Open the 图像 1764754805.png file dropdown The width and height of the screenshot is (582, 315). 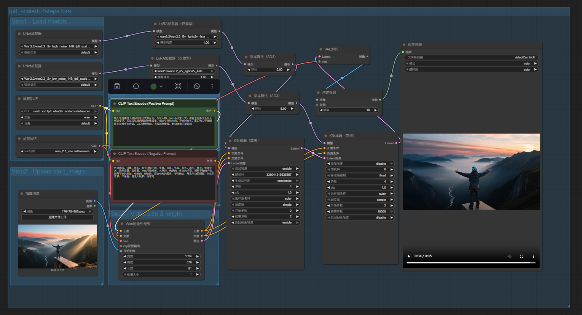(57, 211)
